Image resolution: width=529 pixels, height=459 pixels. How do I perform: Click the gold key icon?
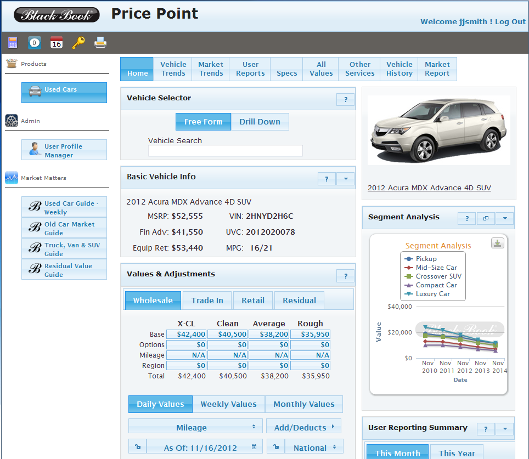78,43
